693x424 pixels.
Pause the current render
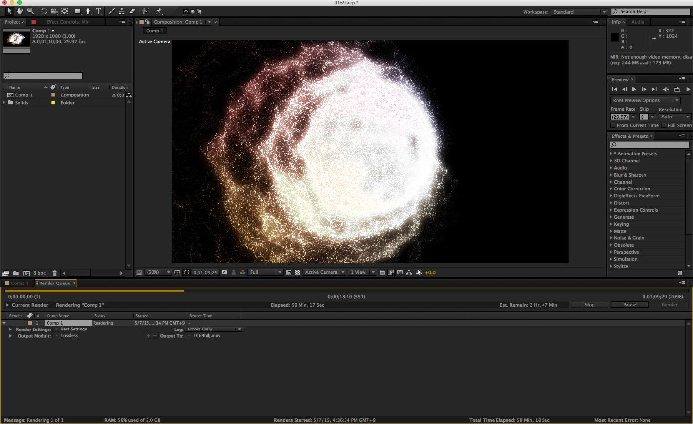[x=629, y=304]
